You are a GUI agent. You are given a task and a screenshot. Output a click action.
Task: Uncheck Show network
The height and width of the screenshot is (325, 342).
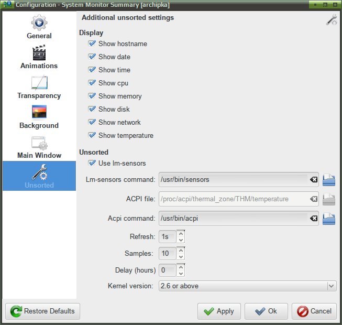pos(92,122)
